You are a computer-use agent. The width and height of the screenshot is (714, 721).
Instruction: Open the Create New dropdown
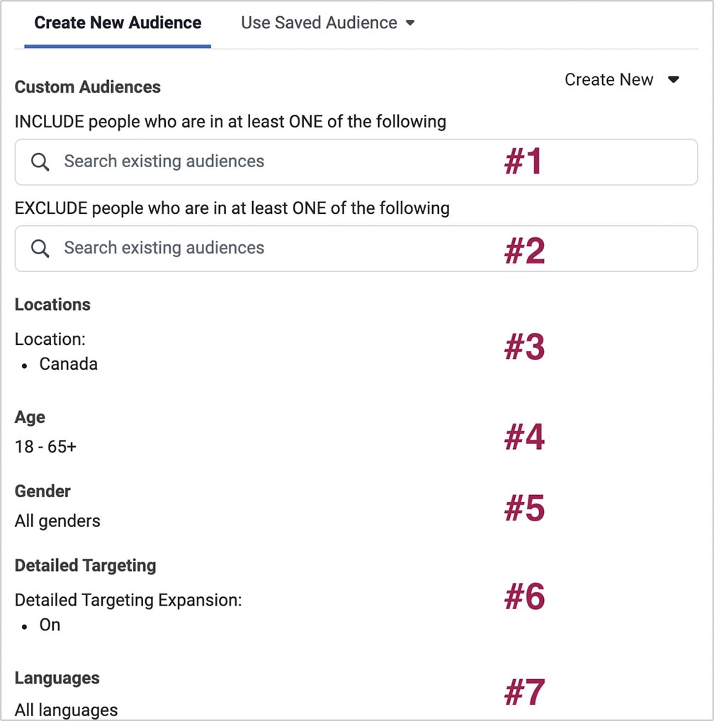pos(621,80)
